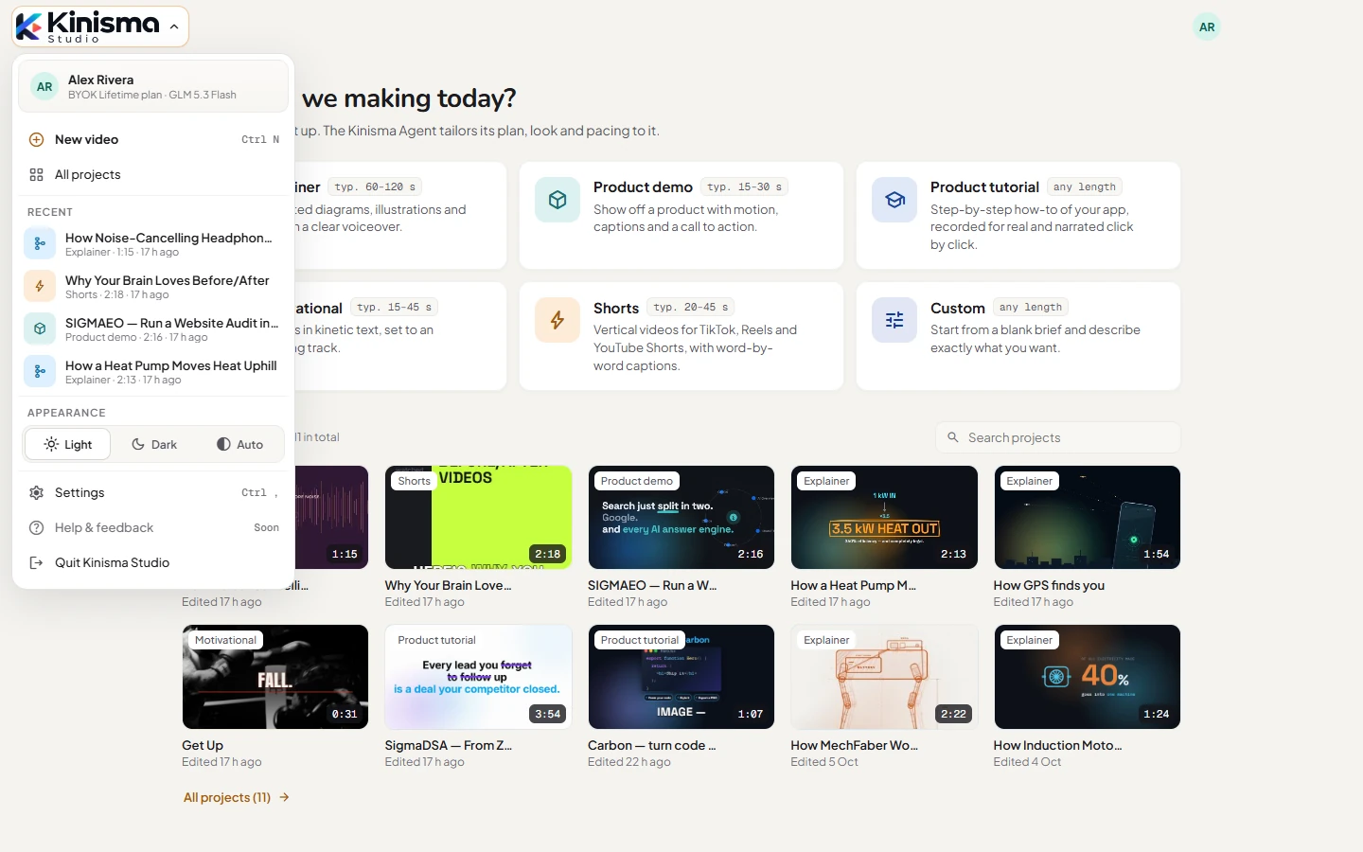Select Help & feedback menu entry

[153, 527]
